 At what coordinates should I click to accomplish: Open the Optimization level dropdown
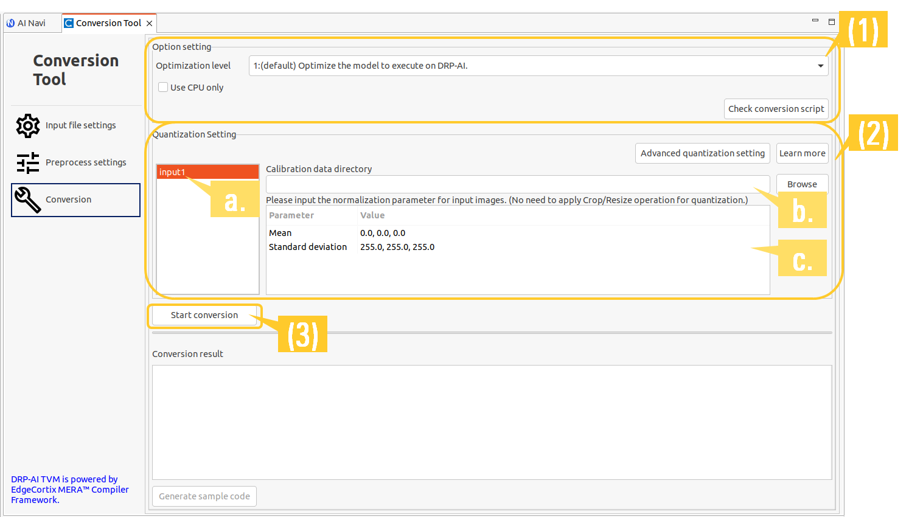pos(820,66)
